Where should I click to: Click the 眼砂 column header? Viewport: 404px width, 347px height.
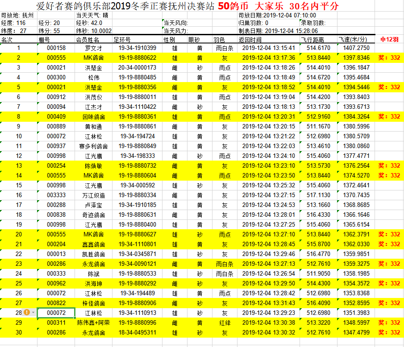[194, 40]
